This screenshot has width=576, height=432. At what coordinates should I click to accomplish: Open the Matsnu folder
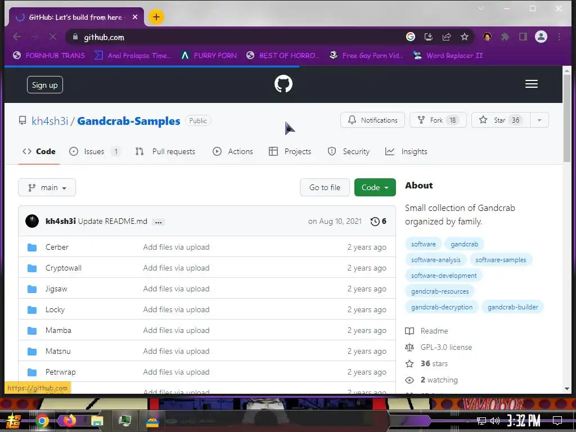[x=58, y=351]
